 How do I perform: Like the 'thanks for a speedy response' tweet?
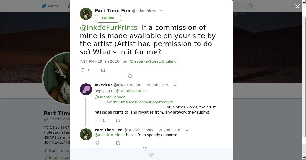click(145, 149)
